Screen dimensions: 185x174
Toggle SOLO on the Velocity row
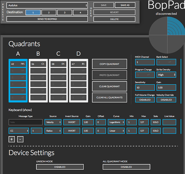click(156, 122)
